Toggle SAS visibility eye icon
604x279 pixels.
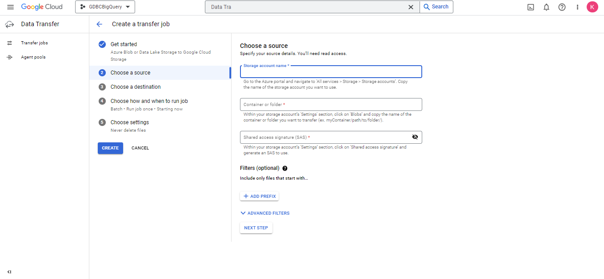(415, 137)
